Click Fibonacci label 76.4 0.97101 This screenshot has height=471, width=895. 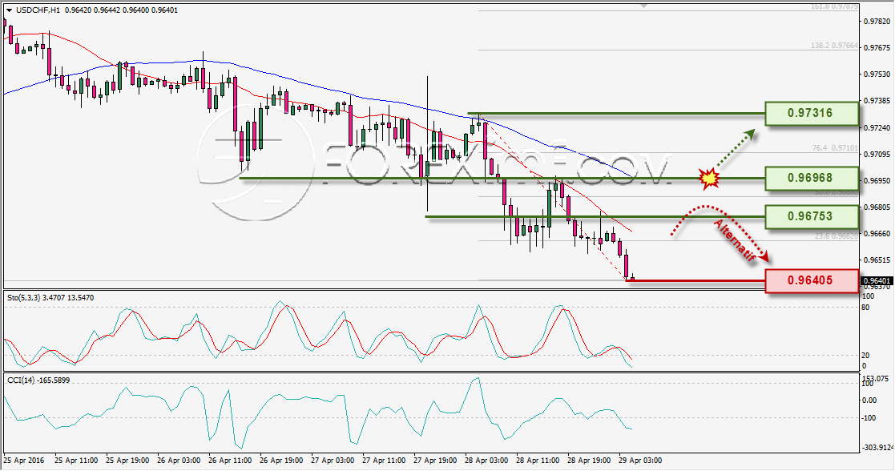835,148
